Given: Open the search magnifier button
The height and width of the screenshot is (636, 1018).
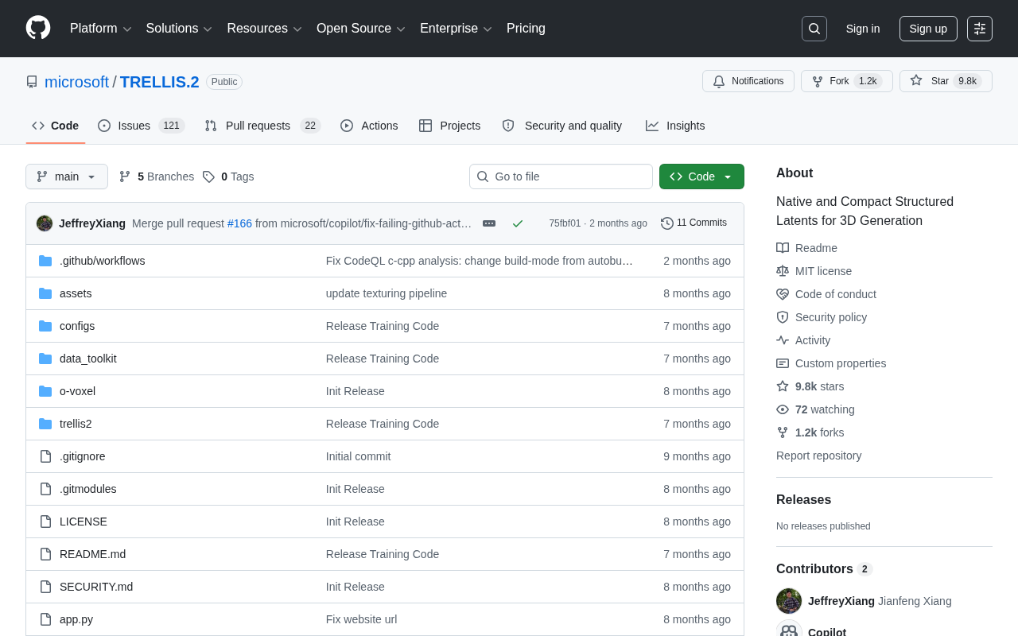Looking at the screenshot, I should [814, 29].
